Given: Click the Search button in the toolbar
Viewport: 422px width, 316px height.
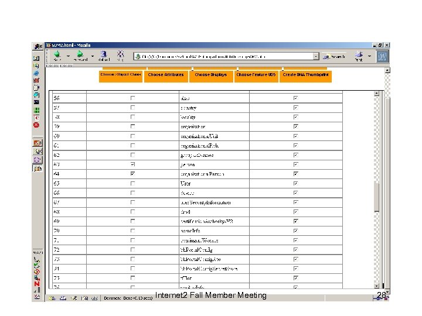Looking at the screenshot, I should coord(334,57).
